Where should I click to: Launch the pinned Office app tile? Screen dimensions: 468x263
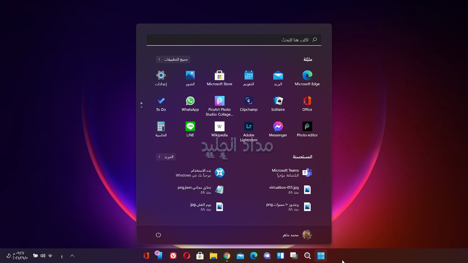[307, 104]
